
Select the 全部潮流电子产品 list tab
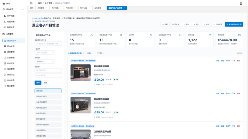76,53
